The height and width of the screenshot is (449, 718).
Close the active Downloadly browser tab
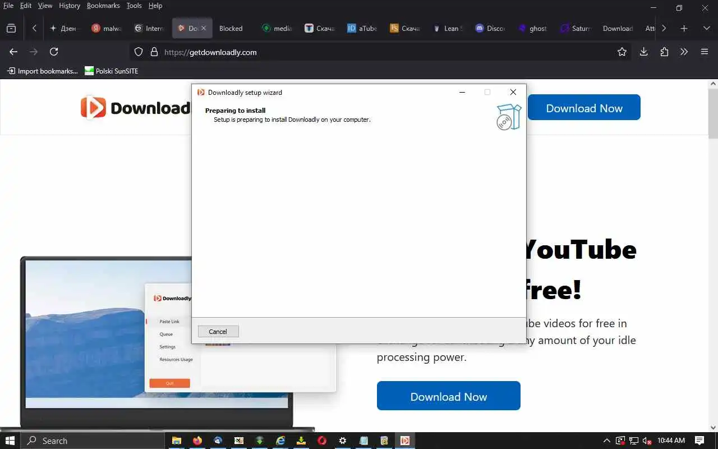204,28
